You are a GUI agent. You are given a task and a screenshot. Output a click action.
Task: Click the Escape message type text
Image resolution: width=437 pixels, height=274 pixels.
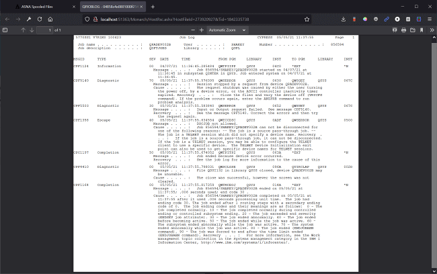[104, 120]
